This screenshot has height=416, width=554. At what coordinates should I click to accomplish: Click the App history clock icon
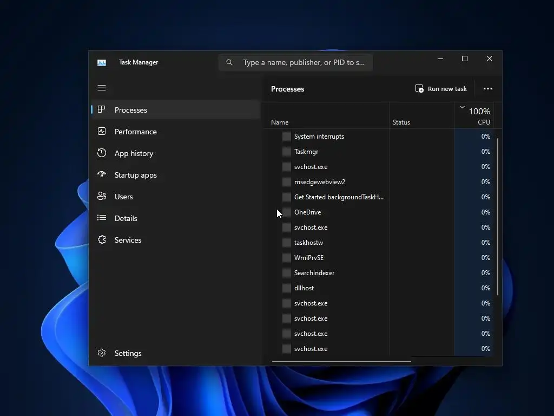point(102,153)
